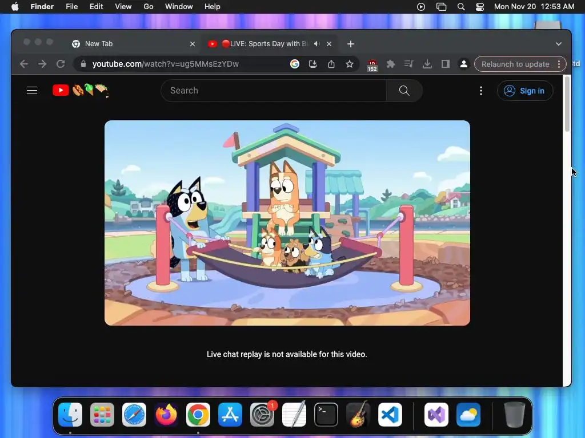Close the LIVE: Sports Day tab
Image resolution: width=585 pixels, height=438 pixels.
click(329, 44)
